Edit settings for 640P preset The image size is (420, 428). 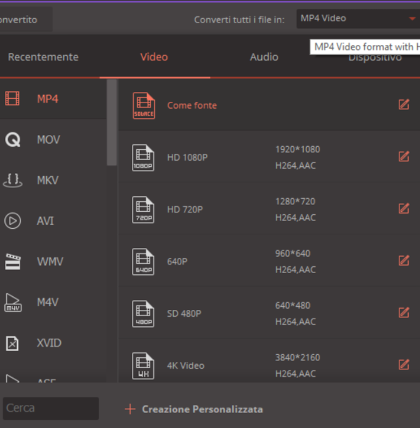click(x=404, y=261)
